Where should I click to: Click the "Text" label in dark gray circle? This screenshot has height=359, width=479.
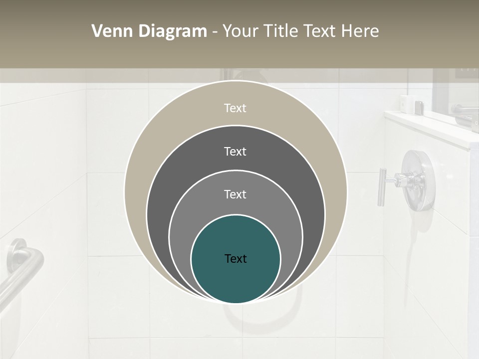(x=235, y=151)
